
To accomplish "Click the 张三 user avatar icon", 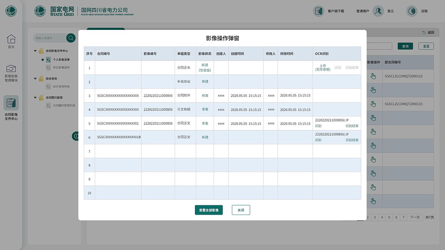I will (x=378, y=11).
